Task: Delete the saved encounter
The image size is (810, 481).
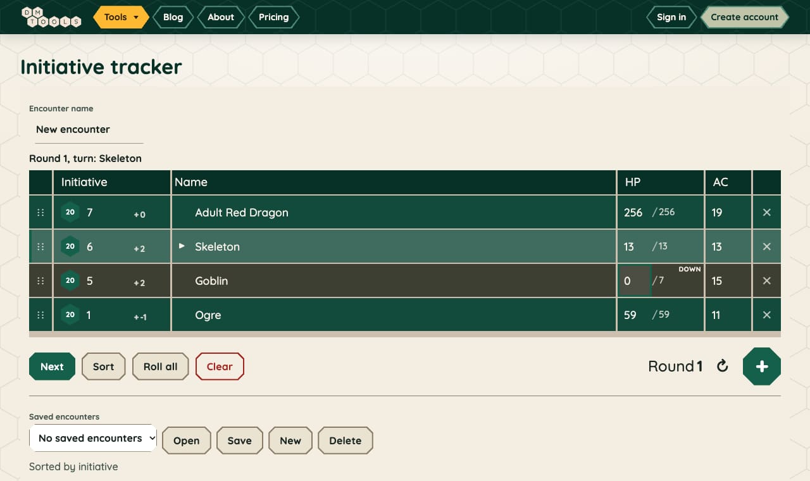Action: coord(346,440)
